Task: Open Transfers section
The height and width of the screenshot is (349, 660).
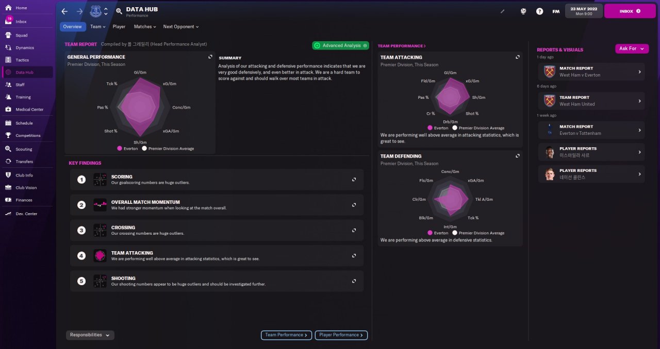Action: [27, 162]
